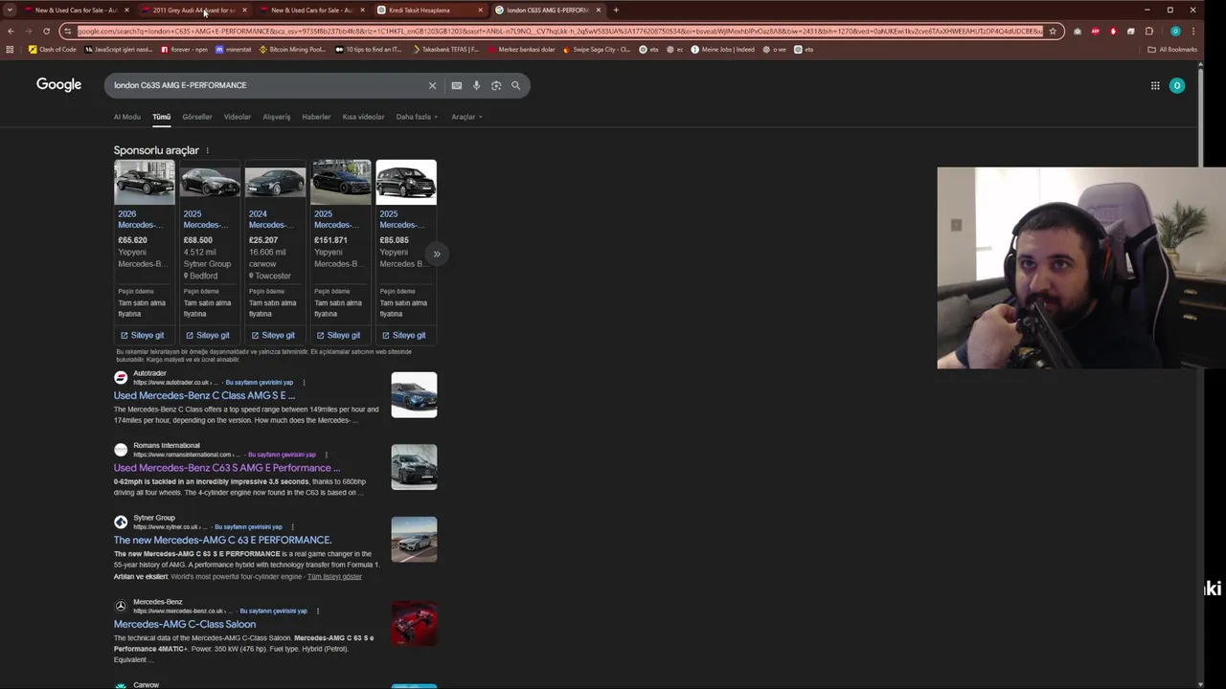Select the Haberler search tab
The width and height of the screenshot is (1226, 689).
316,117
